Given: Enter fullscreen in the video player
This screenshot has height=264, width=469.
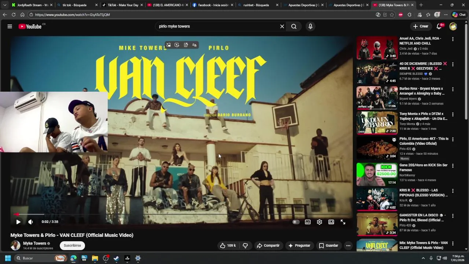Looking at the screenshot, I should (343, 222).
